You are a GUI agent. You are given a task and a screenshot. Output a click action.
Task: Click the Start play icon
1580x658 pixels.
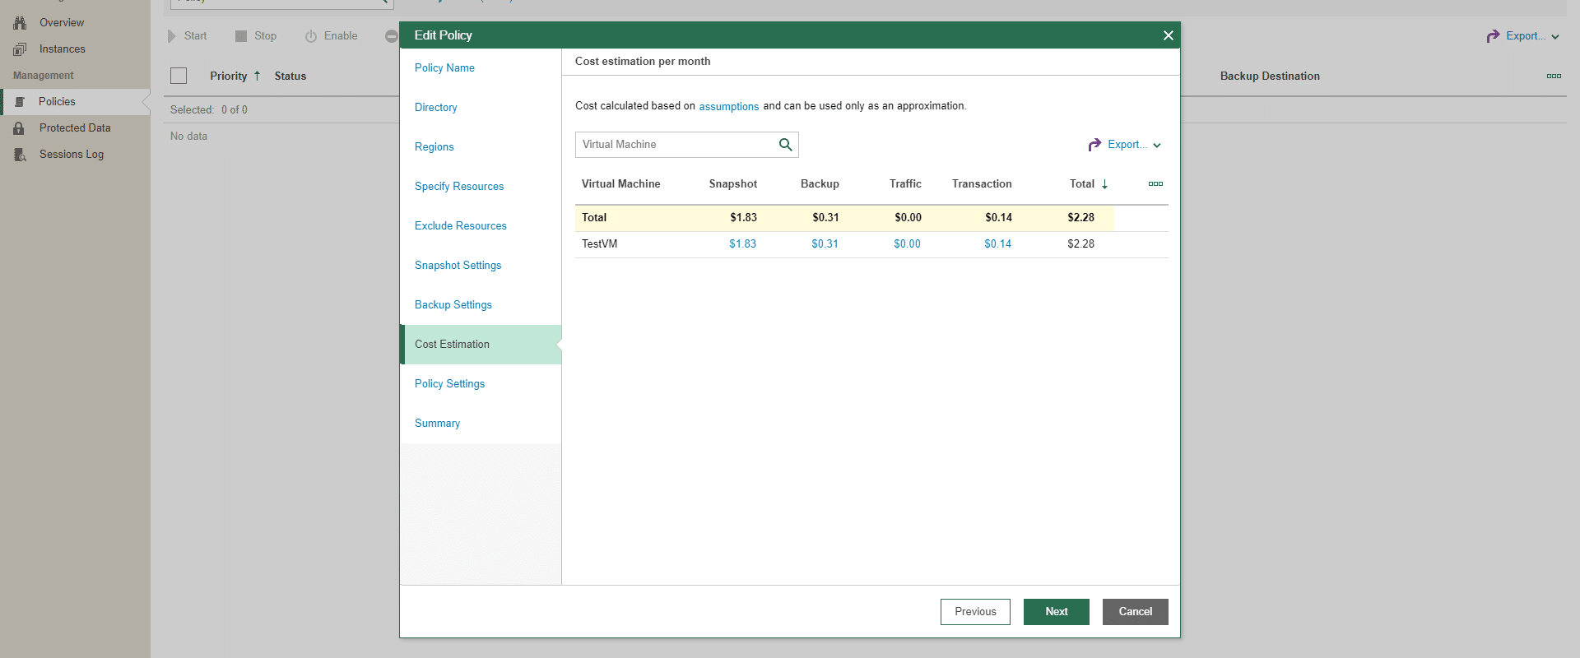pos(172,36)
